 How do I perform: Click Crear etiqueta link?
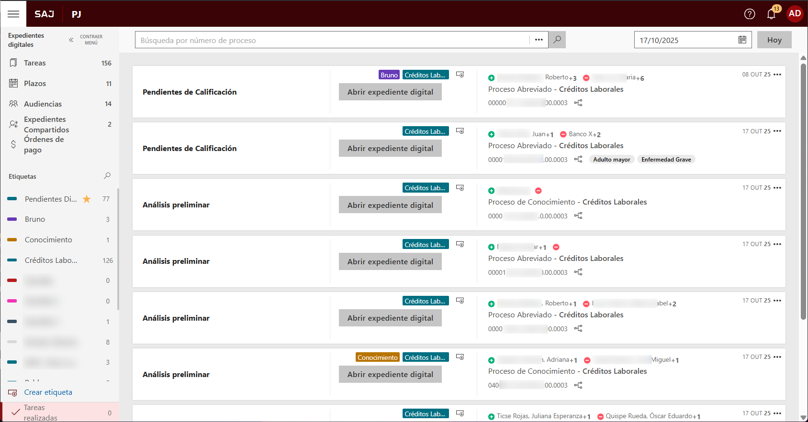(48, 392)
